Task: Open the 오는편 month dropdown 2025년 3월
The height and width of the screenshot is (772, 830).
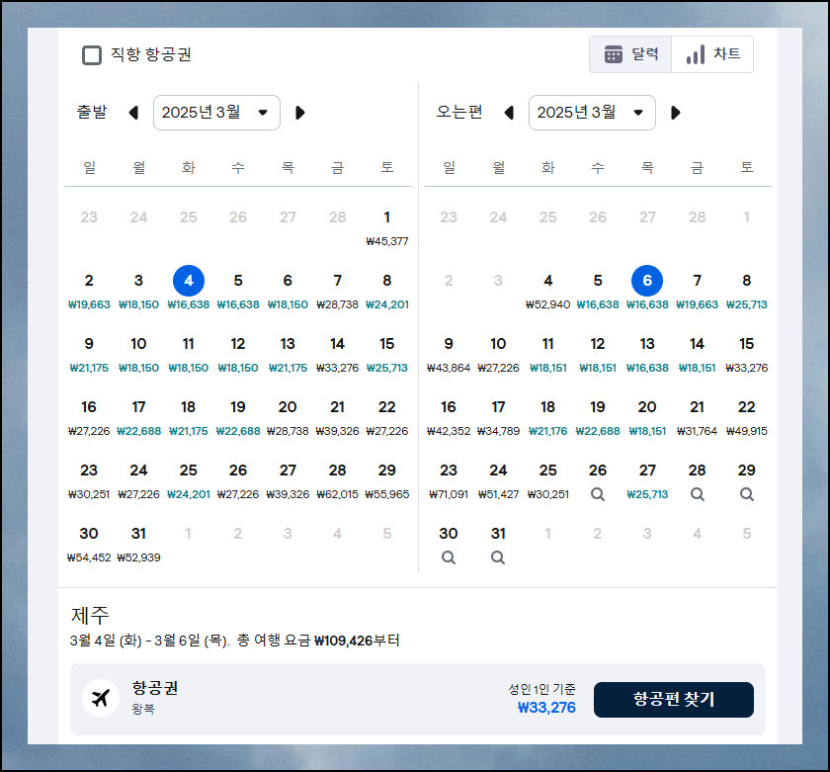Action: tap(592, 113)
